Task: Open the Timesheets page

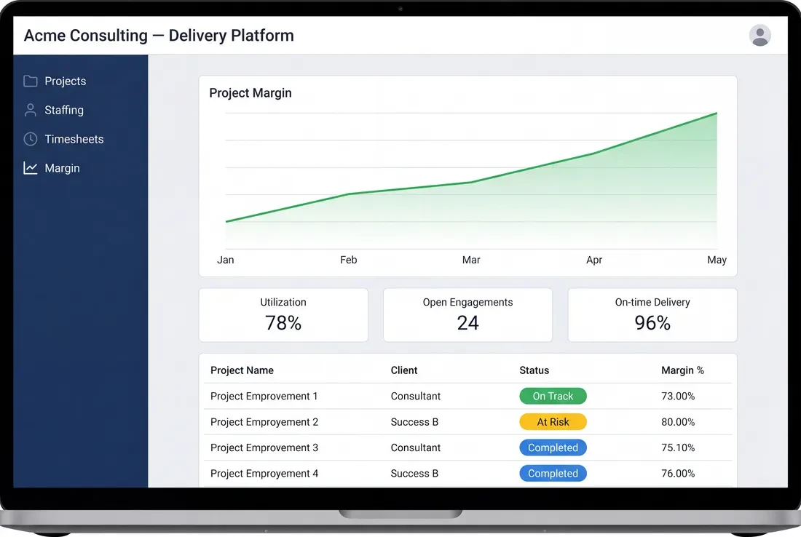Action: pos(74,139)
